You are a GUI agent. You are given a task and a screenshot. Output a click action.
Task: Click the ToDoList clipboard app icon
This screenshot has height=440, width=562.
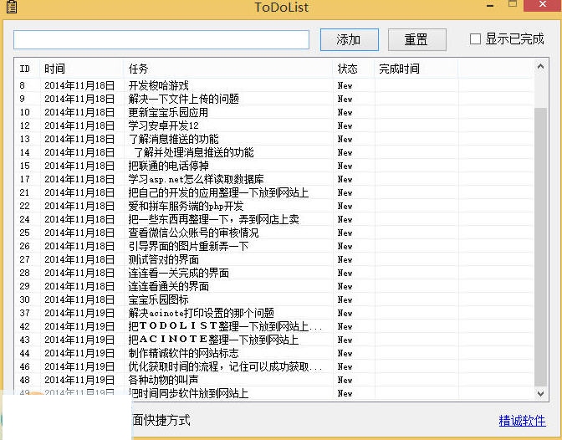12,7
